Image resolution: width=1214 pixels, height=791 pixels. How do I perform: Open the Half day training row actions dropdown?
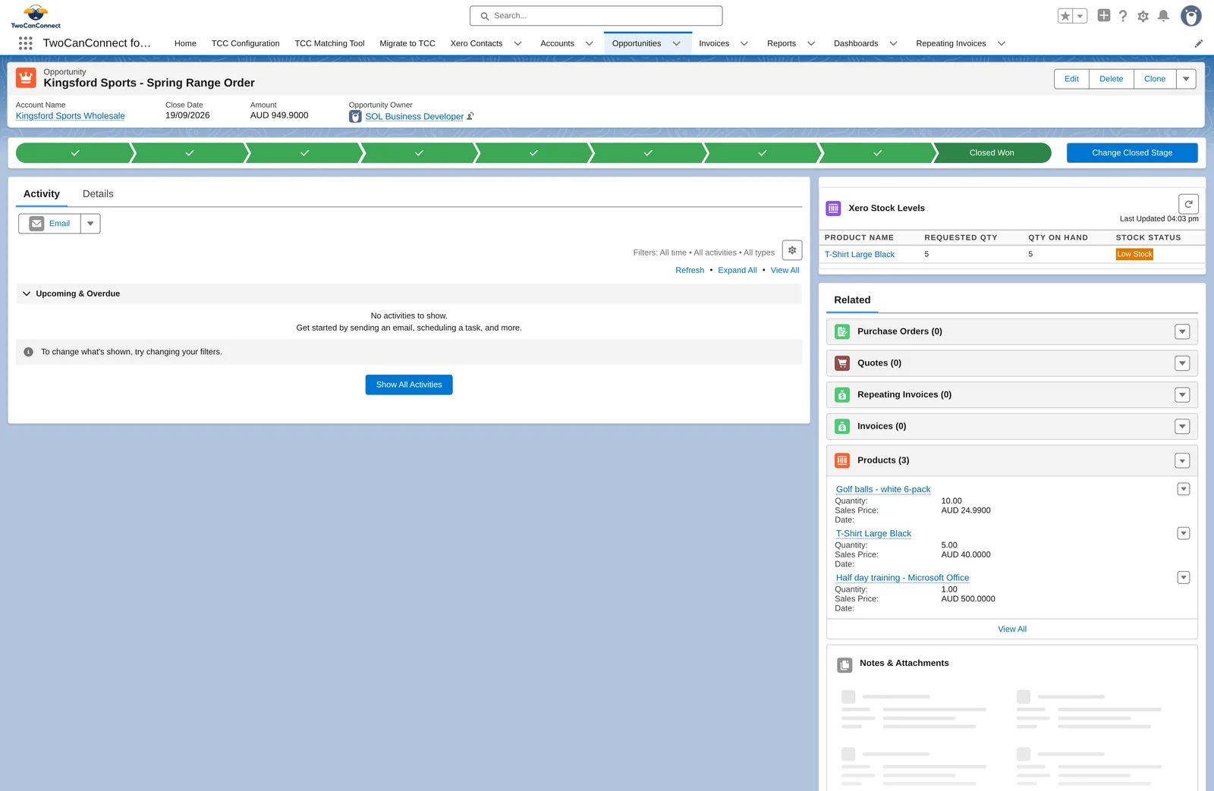coord(1183,578)
